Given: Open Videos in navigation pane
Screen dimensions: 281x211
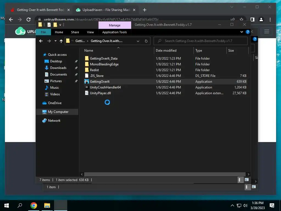Looking at the screenshot, I should [55, 94].
